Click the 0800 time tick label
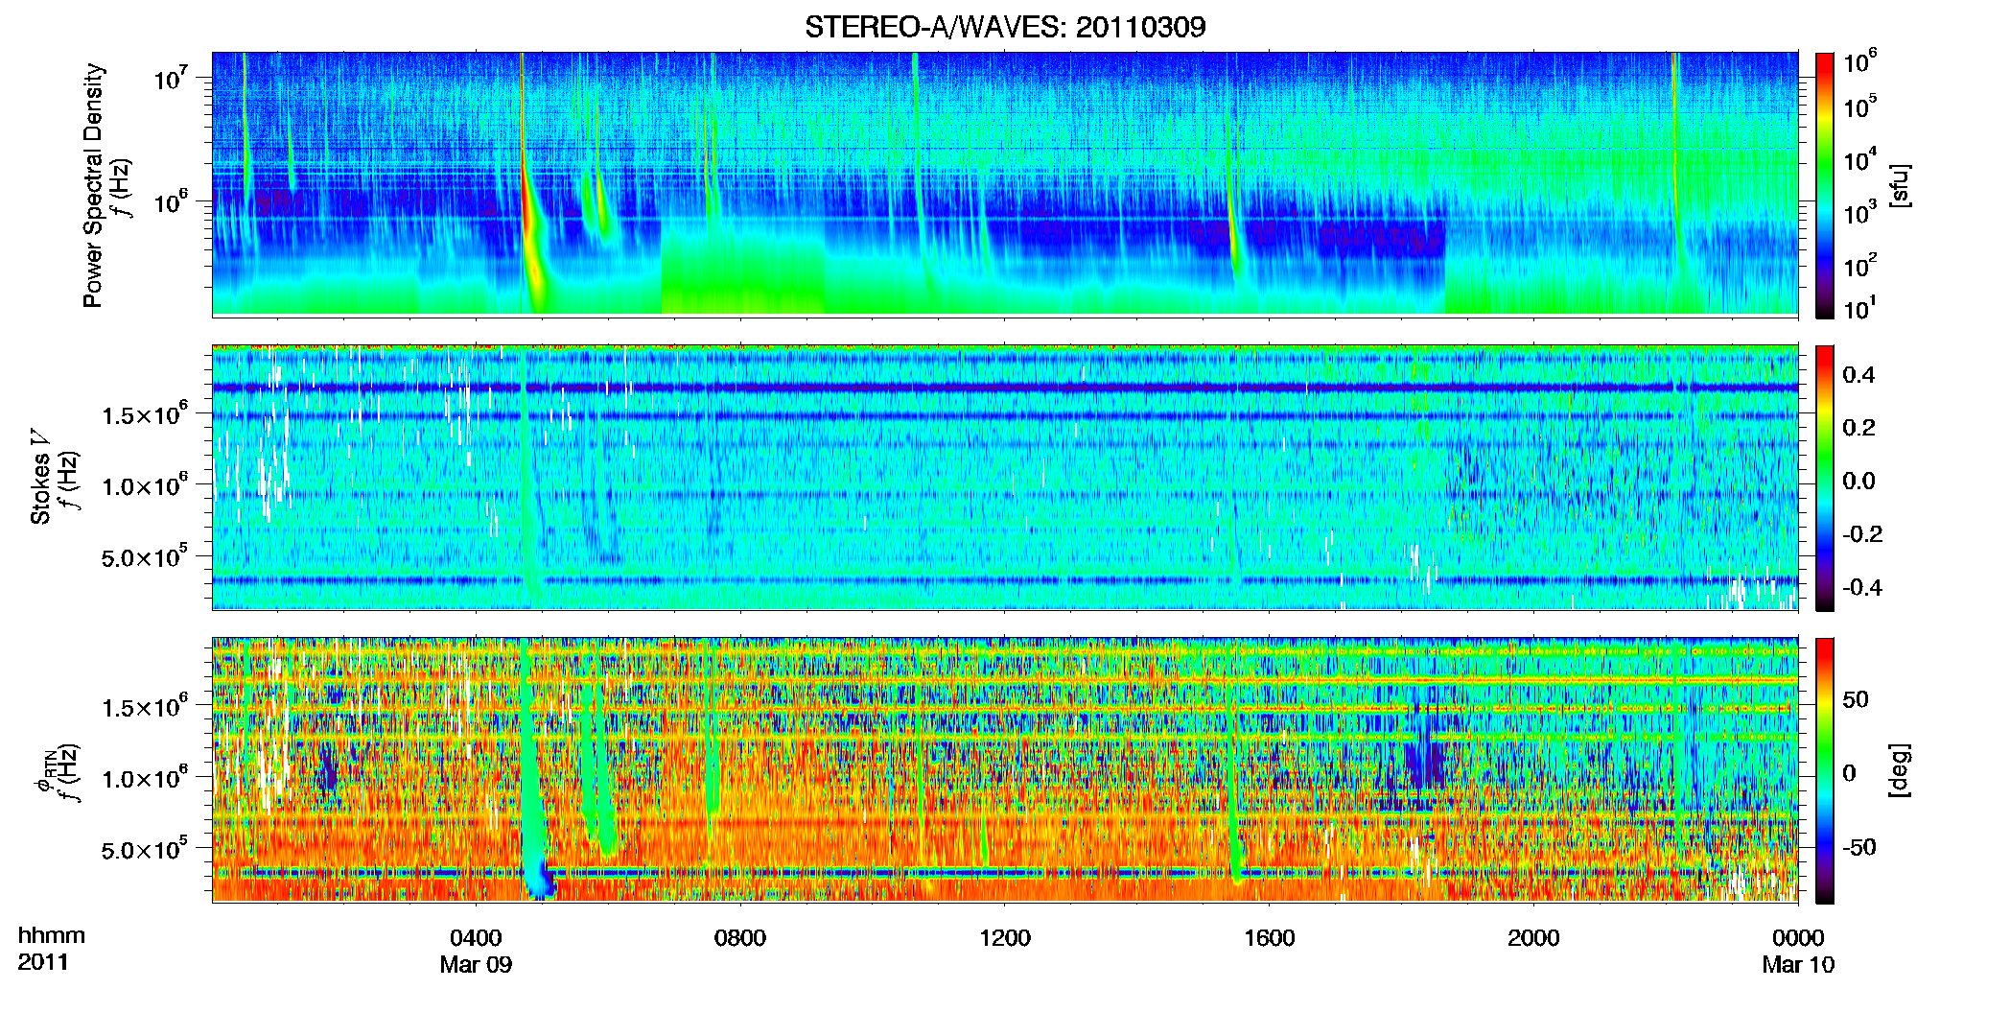This screenshot has height=1036, width=2010. [x=740, y=937]
